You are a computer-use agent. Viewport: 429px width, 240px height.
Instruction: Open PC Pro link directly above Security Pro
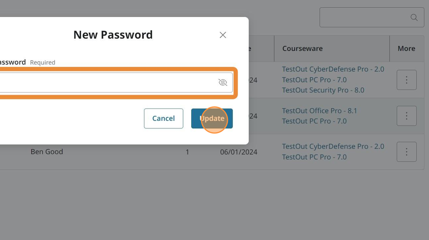click(x=314, y=80)
